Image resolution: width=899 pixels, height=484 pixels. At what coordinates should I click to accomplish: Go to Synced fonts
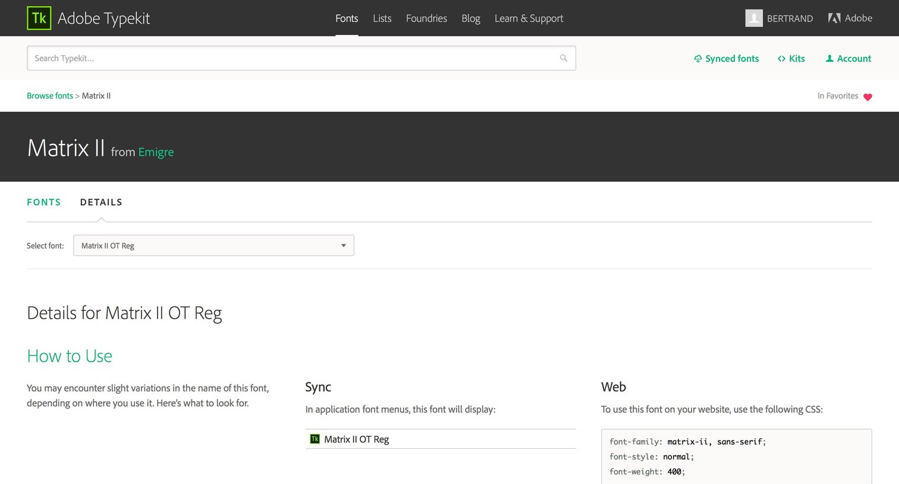tap(732, 59)
